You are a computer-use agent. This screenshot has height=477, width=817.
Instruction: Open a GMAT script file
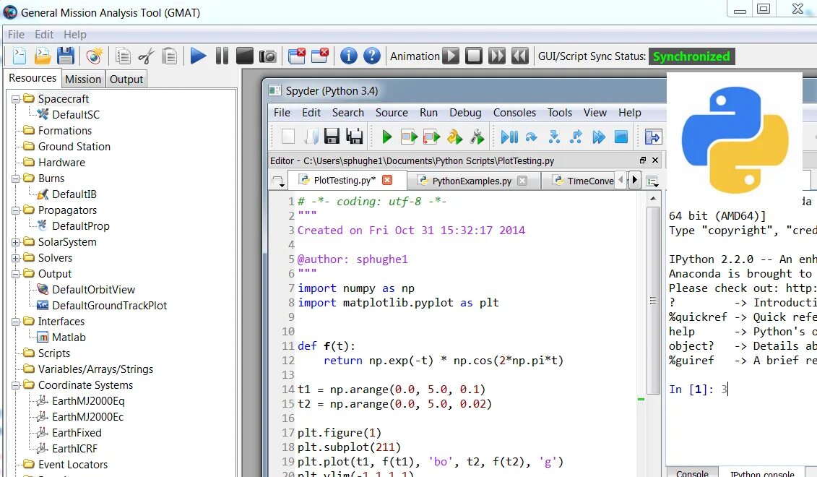tap(42, 56)
